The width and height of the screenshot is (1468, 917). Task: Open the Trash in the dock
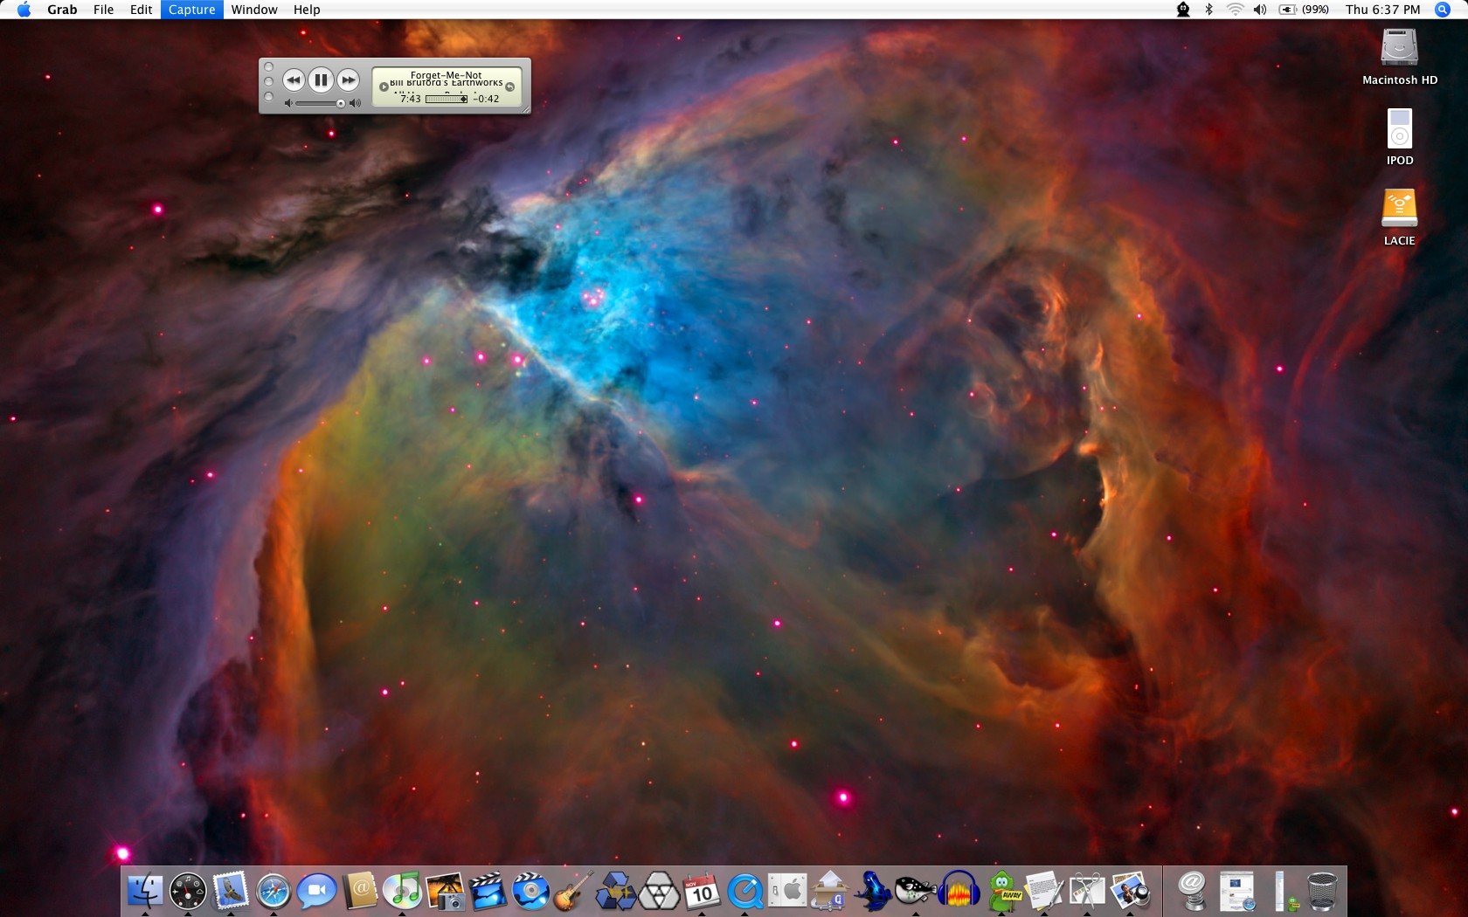click(1322, 891)
